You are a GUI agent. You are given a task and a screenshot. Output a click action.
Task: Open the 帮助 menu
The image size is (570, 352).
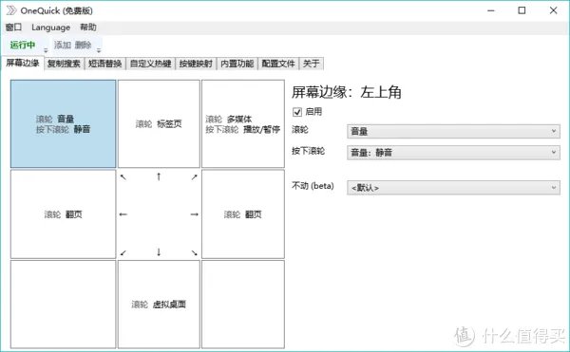coord(88,28)
